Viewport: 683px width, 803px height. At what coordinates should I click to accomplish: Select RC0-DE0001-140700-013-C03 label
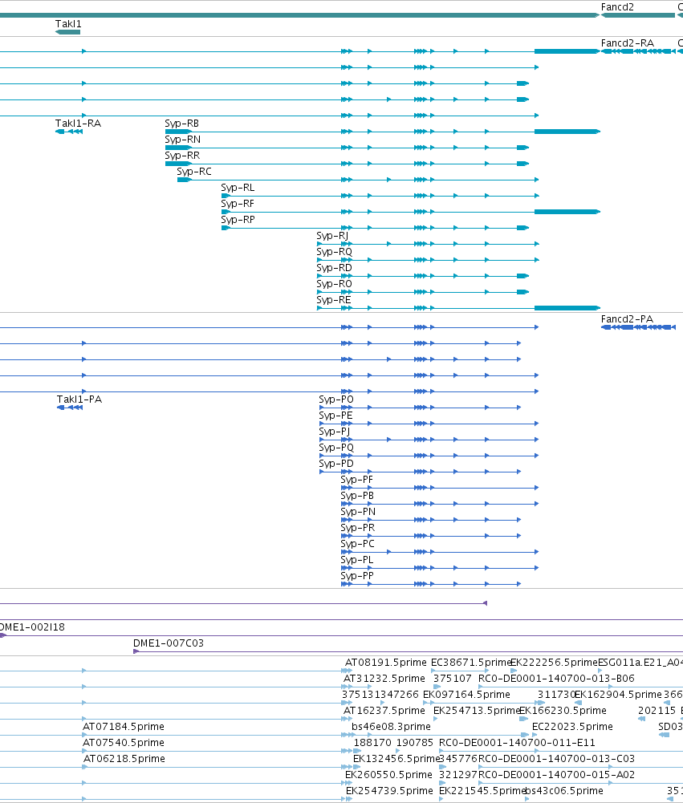coord(556,759)
